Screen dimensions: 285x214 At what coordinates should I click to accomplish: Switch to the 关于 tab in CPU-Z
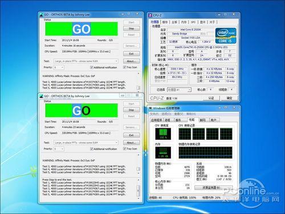coord(212,22)
